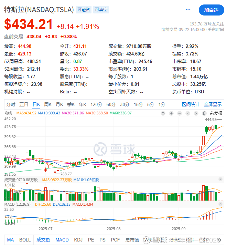Click the 成交量 MA5:9822.27万股 label
Screen dimensions: 227x247
(57, 180)
